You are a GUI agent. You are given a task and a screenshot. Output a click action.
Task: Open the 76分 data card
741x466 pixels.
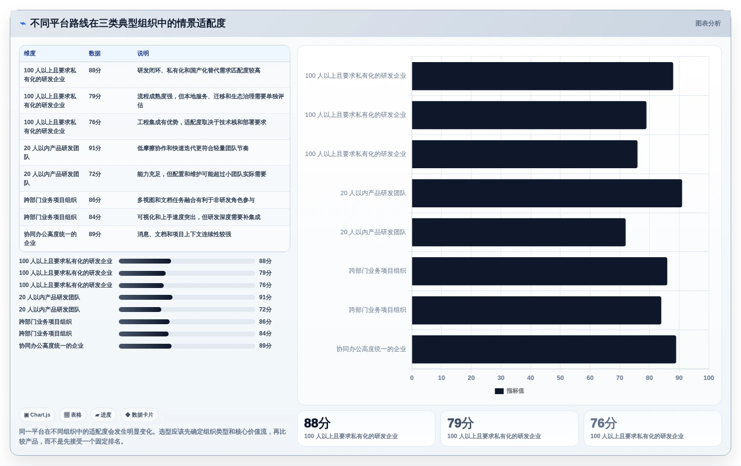coord(653,428)
